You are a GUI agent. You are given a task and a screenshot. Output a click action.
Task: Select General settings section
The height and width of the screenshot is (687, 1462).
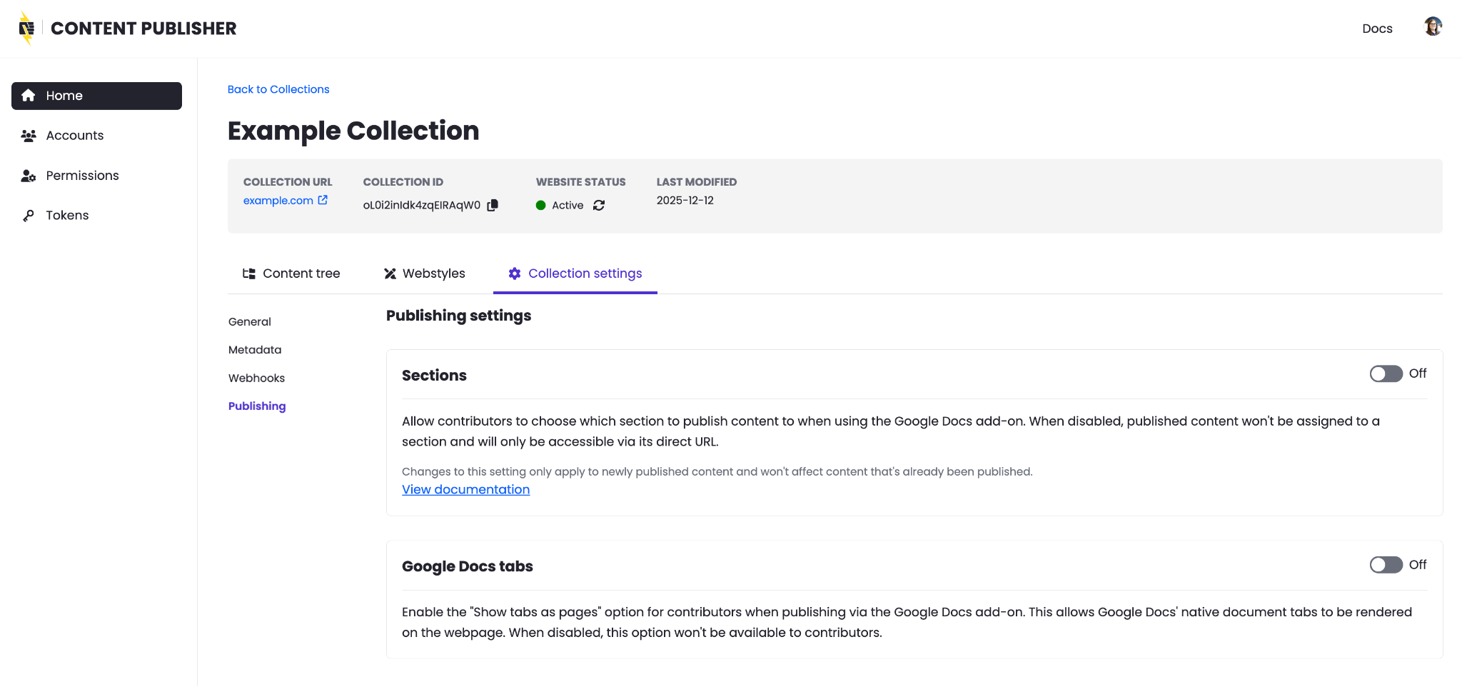click(250, 322)
